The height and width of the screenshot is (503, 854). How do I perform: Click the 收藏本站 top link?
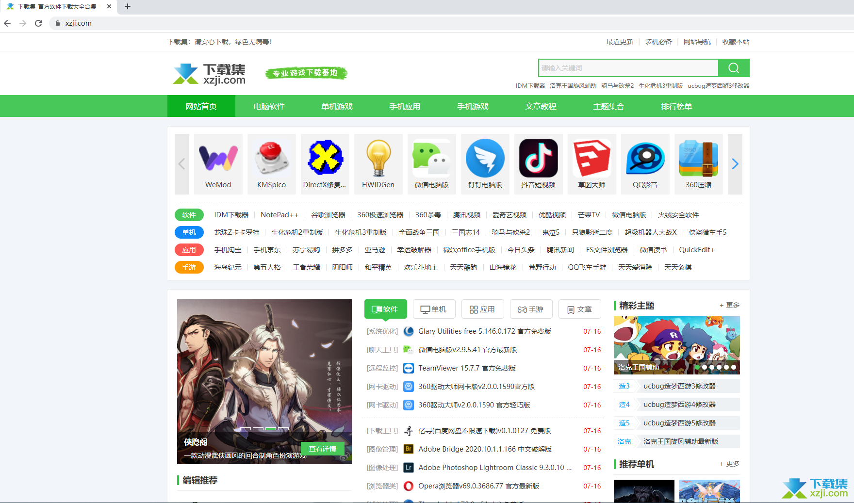(736, 42)
